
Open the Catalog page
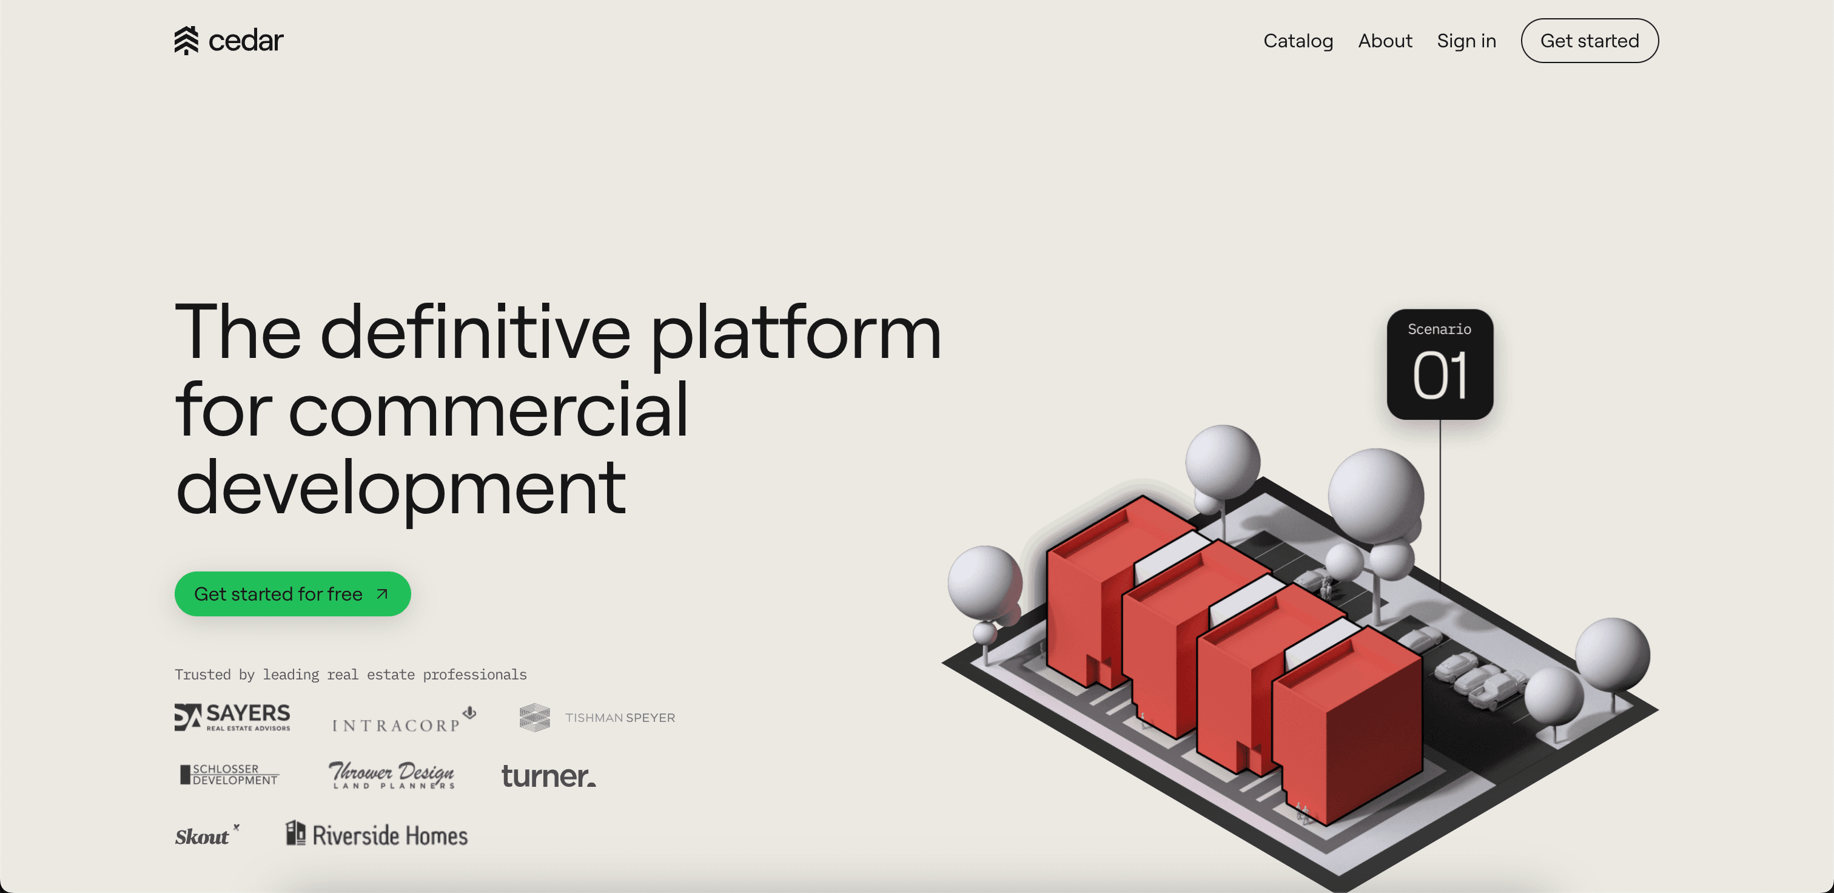click(x=1297, y=41)
